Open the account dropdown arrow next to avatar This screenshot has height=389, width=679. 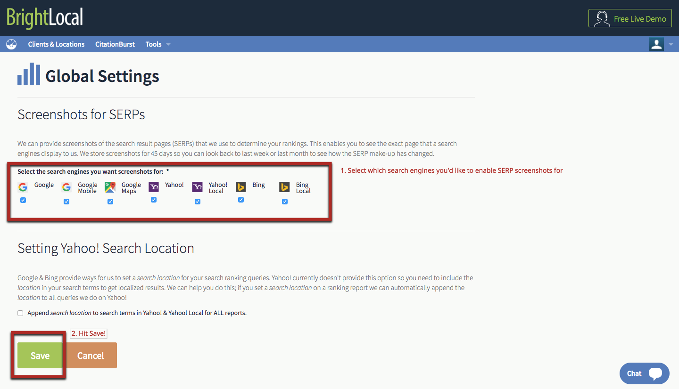pyautogui.click(x=671, y=45)
